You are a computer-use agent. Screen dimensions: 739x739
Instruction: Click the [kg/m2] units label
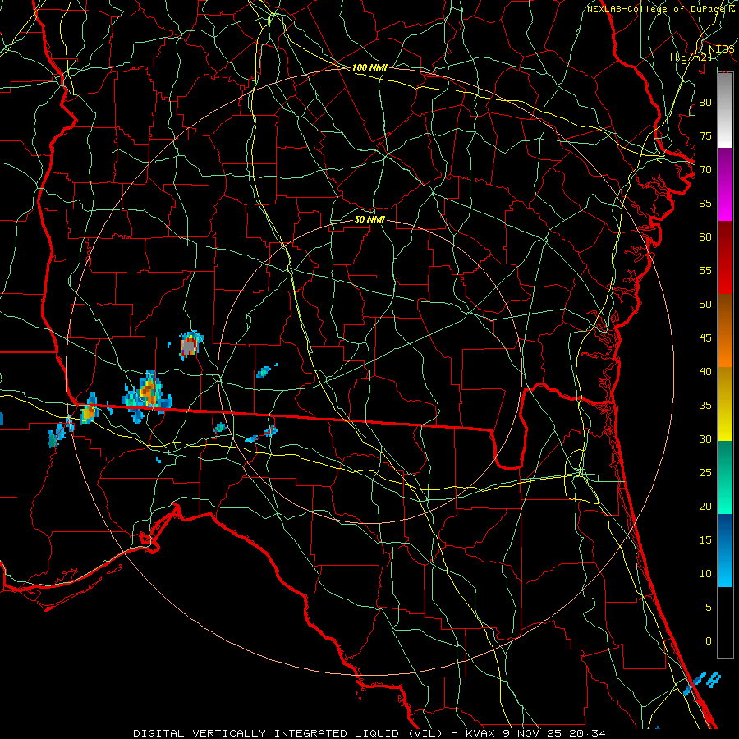point(691,57)
